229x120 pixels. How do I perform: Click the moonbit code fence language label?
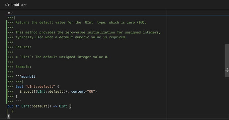pos(28,77)
